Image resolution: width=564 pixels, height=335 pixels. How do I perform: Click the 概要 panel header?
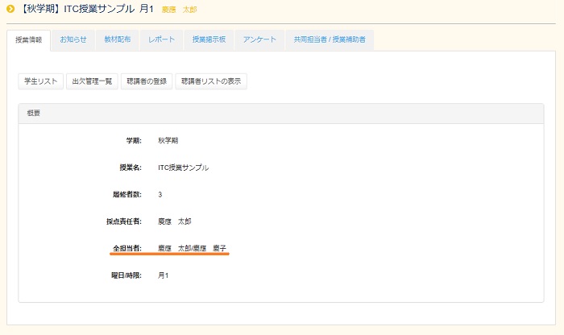pos(33,114)
